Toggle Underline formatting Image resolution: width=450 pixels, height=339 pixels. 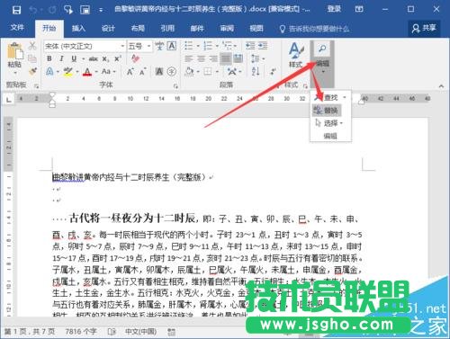(x=74, y=58)
